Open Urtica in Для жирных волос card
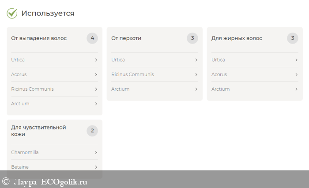Screen dimensions: 309x188 (x=218, y=60)
